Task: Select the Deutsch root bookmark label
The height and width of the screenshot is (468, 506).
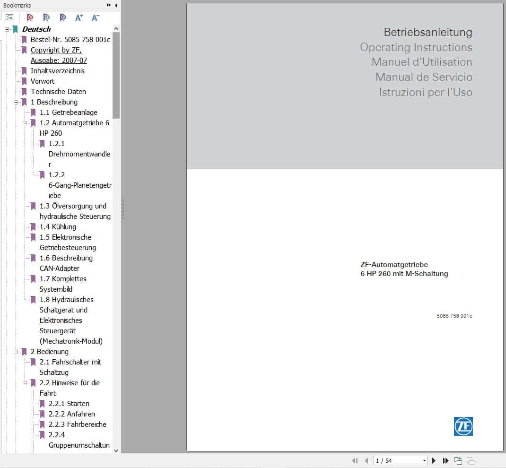Action: (36, 29)
